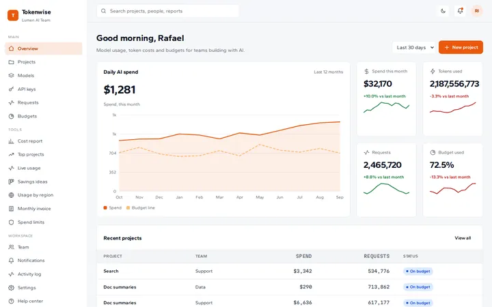Click the API keys key icon
Screen dimensions: 492x307
[x=12, y=89]
